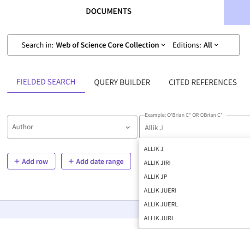Image resolution: width=250 pixels, height=229 pixels.
Task: Click the plus icon on Add row
Action: (17, 161)
